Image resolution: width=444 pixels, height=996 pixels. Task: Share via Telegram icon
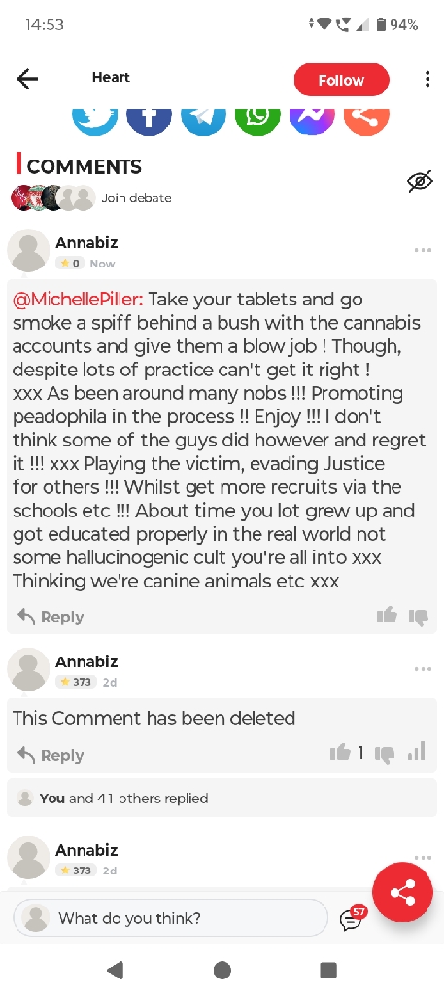pyautogui.click(x=204, y=120)
